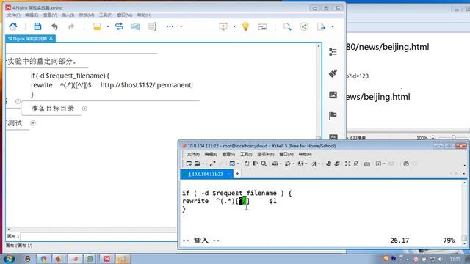The image size is (470, 264).
Task: Open image panel in XMind sidebar
Action: 333,95
